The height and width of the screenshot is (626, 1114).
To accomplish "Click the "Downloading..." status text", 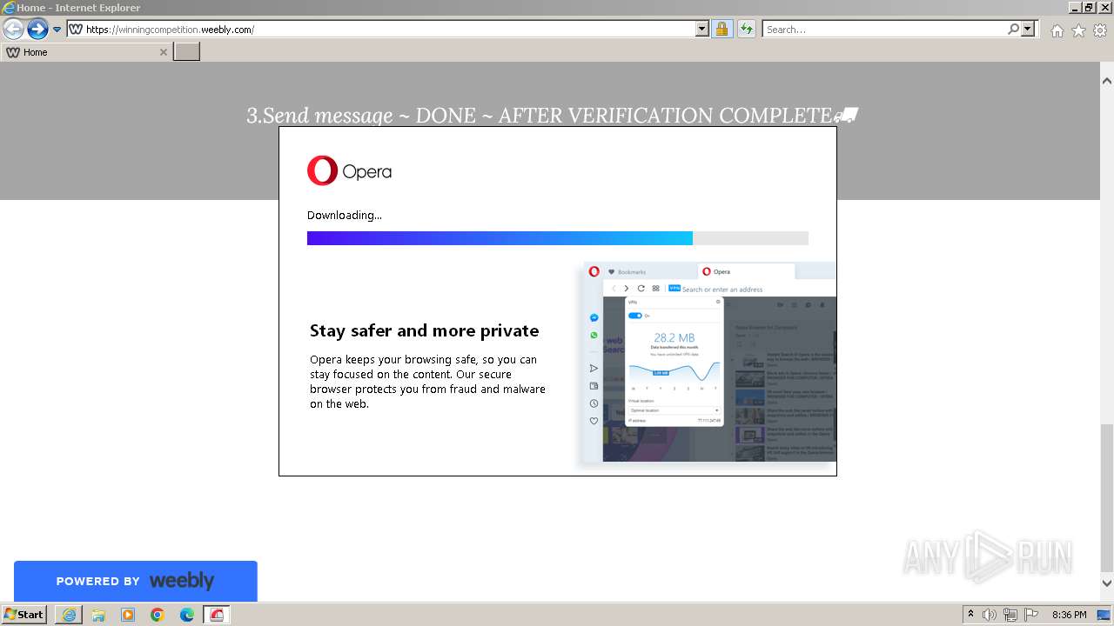I will (x=344, y=215).
